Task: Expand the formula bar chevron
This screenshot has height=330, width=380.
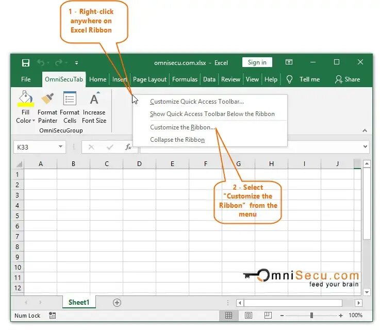Action: [x=365, y=146]
